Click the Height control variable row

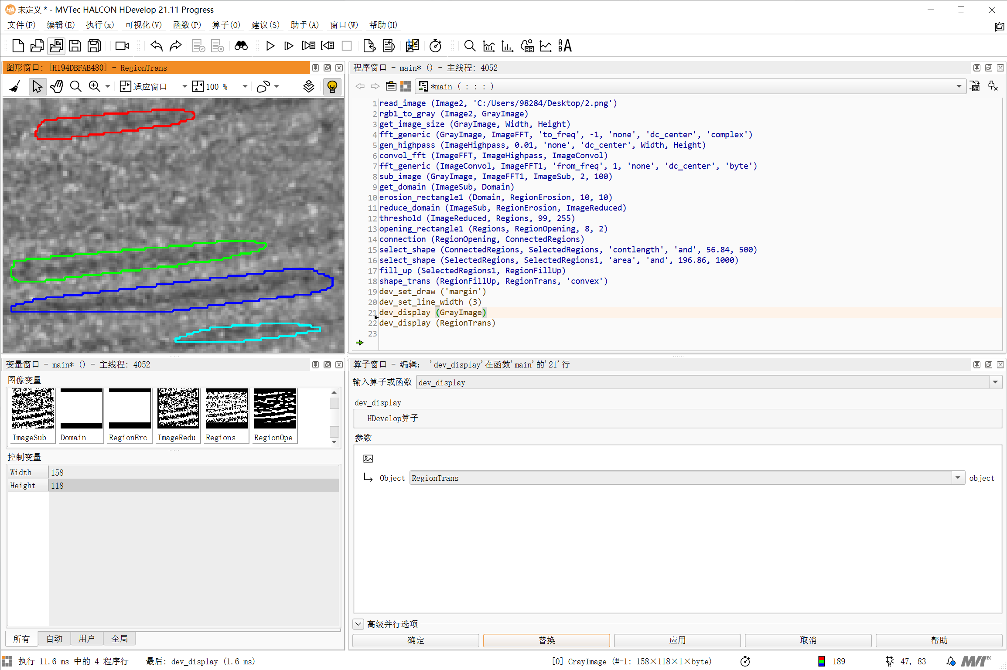173,486
